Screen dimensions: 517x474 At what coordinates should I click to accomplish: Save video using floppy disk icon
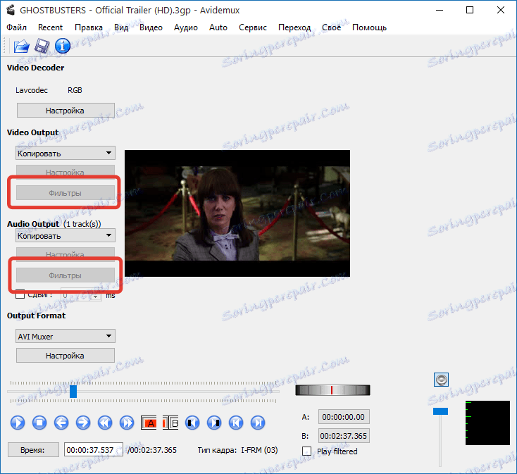[x=42, y=46]
